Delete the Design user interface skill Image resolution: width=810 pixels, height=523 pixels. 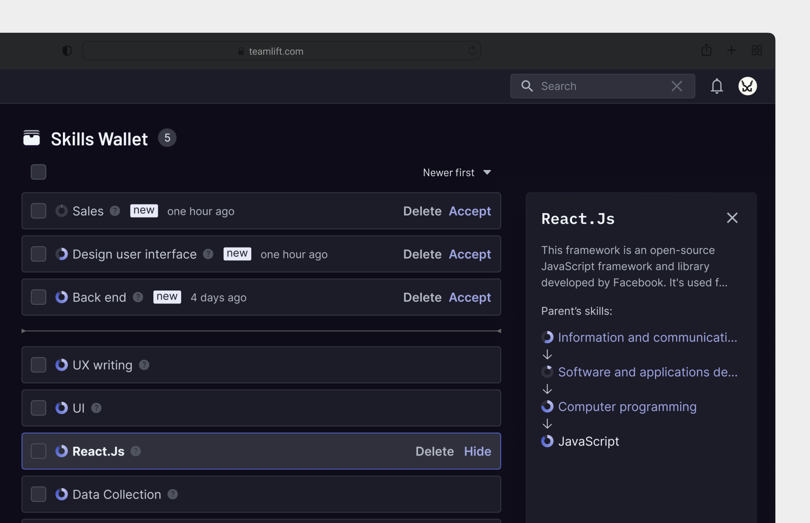pyautogui.click(x=422, y=254)
